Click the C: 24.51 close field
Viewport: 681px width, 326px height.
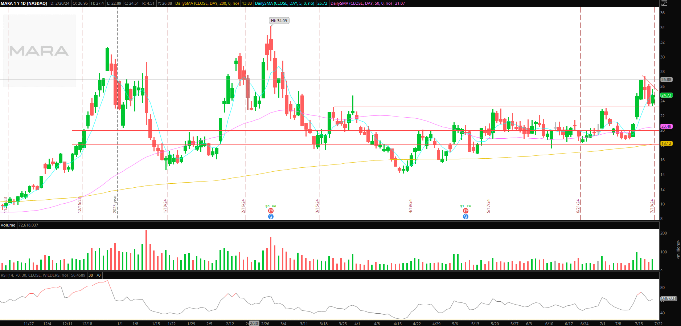pos(131,3)
